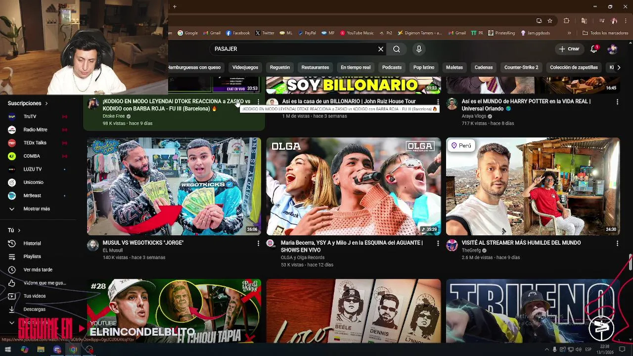Play the VISITÉ AL STREAMER MÁS HUMILDE thumbnail

tap(533, 186)
